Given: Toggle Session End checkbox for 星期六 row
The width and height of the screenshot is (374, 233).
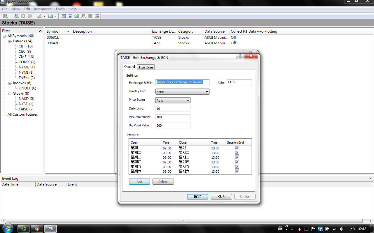Looking at the screenshot, I should coord(237,172).
